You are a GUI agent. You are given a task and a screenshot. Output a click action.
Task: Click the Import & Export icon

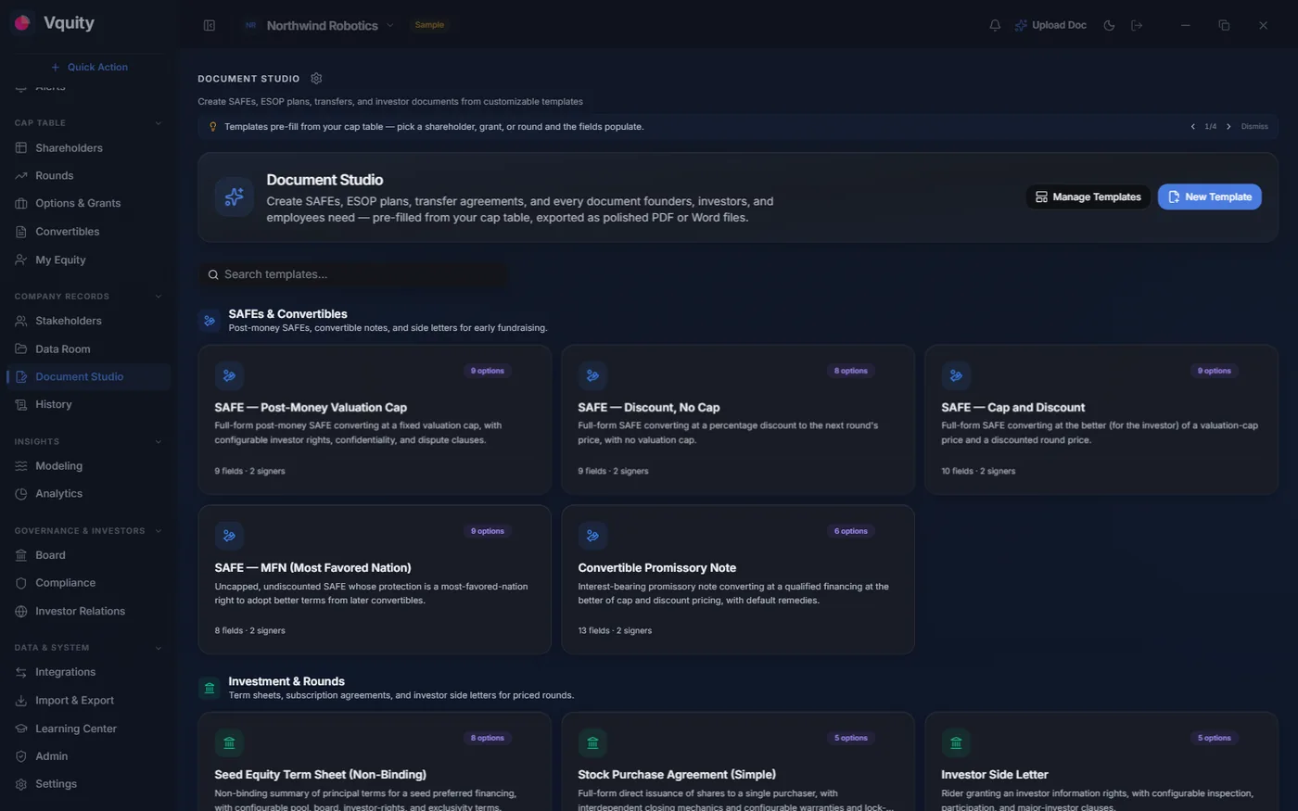[x=21, y=701]
